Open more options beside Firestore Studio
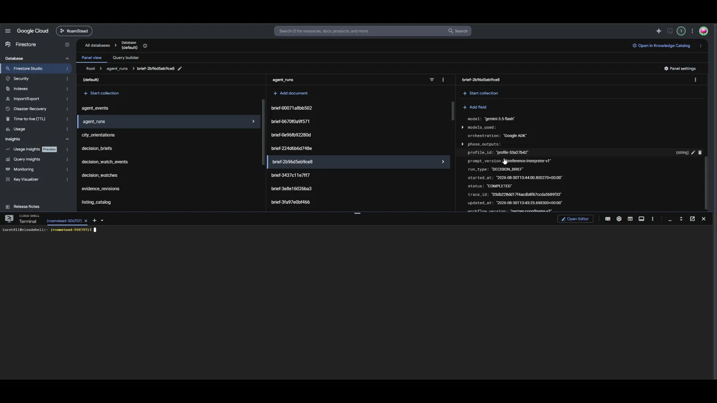The width and height of the screenshot is (717, 403). tap(67, 69)
